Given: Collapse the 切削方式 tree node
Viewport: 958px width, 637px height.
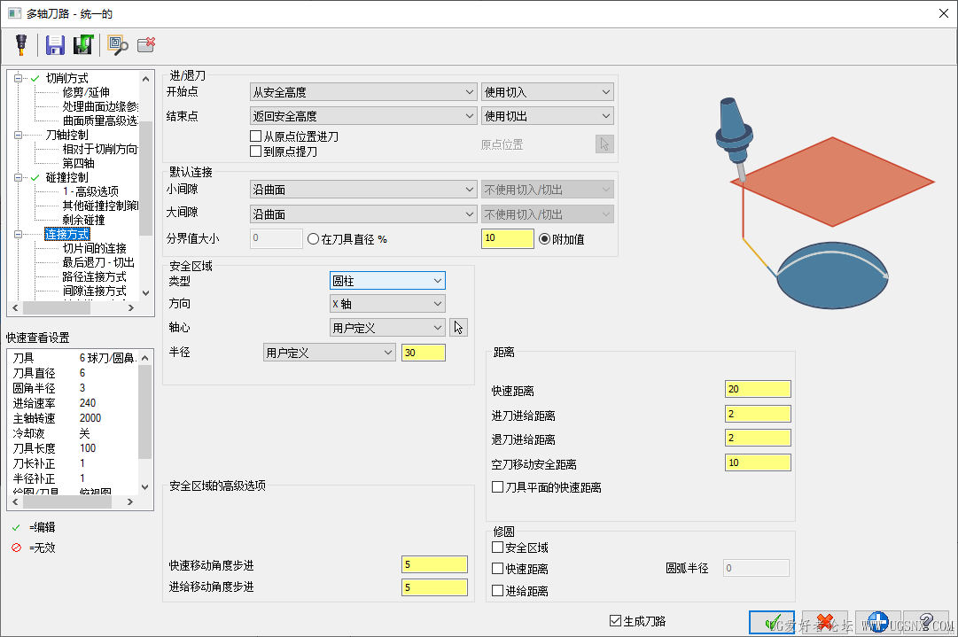Looking at the screenshot, I should coord(19,78).
